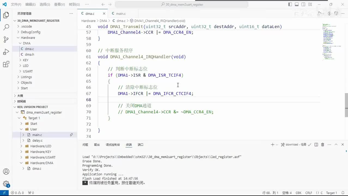
Task: Close the dma.c editor tab
Action: (x=104, y=14)
